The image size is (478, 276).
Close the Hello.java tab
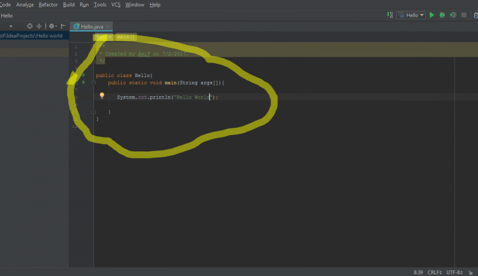(x=108, y=26)
